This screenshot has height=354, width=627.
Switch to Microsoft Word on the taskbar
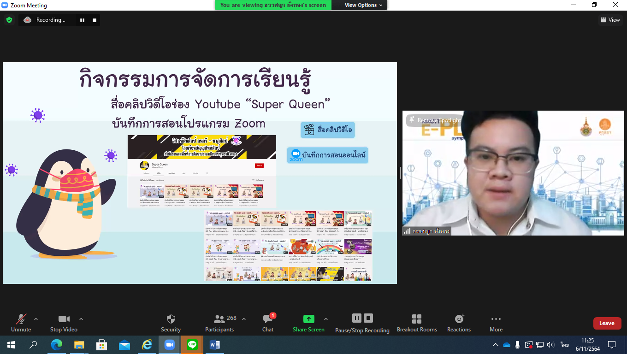[x=215, y=344]
